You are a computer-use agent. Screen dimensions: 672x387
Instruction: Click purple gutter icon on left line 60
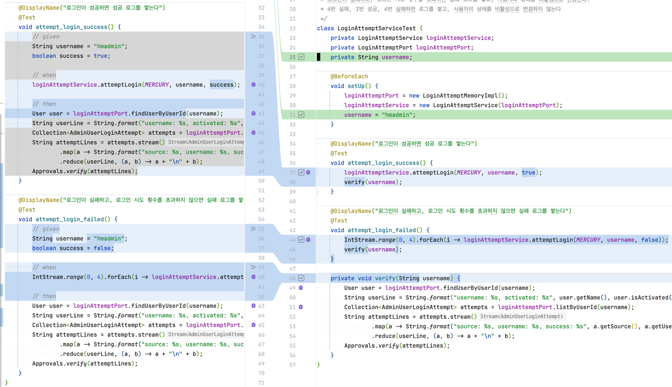[253, 277]
